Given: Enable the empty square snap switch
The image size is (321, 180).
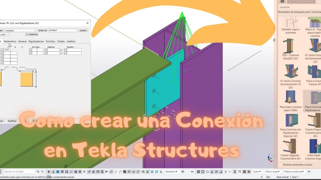Looking at the screenshot, I should click(203, 171).
